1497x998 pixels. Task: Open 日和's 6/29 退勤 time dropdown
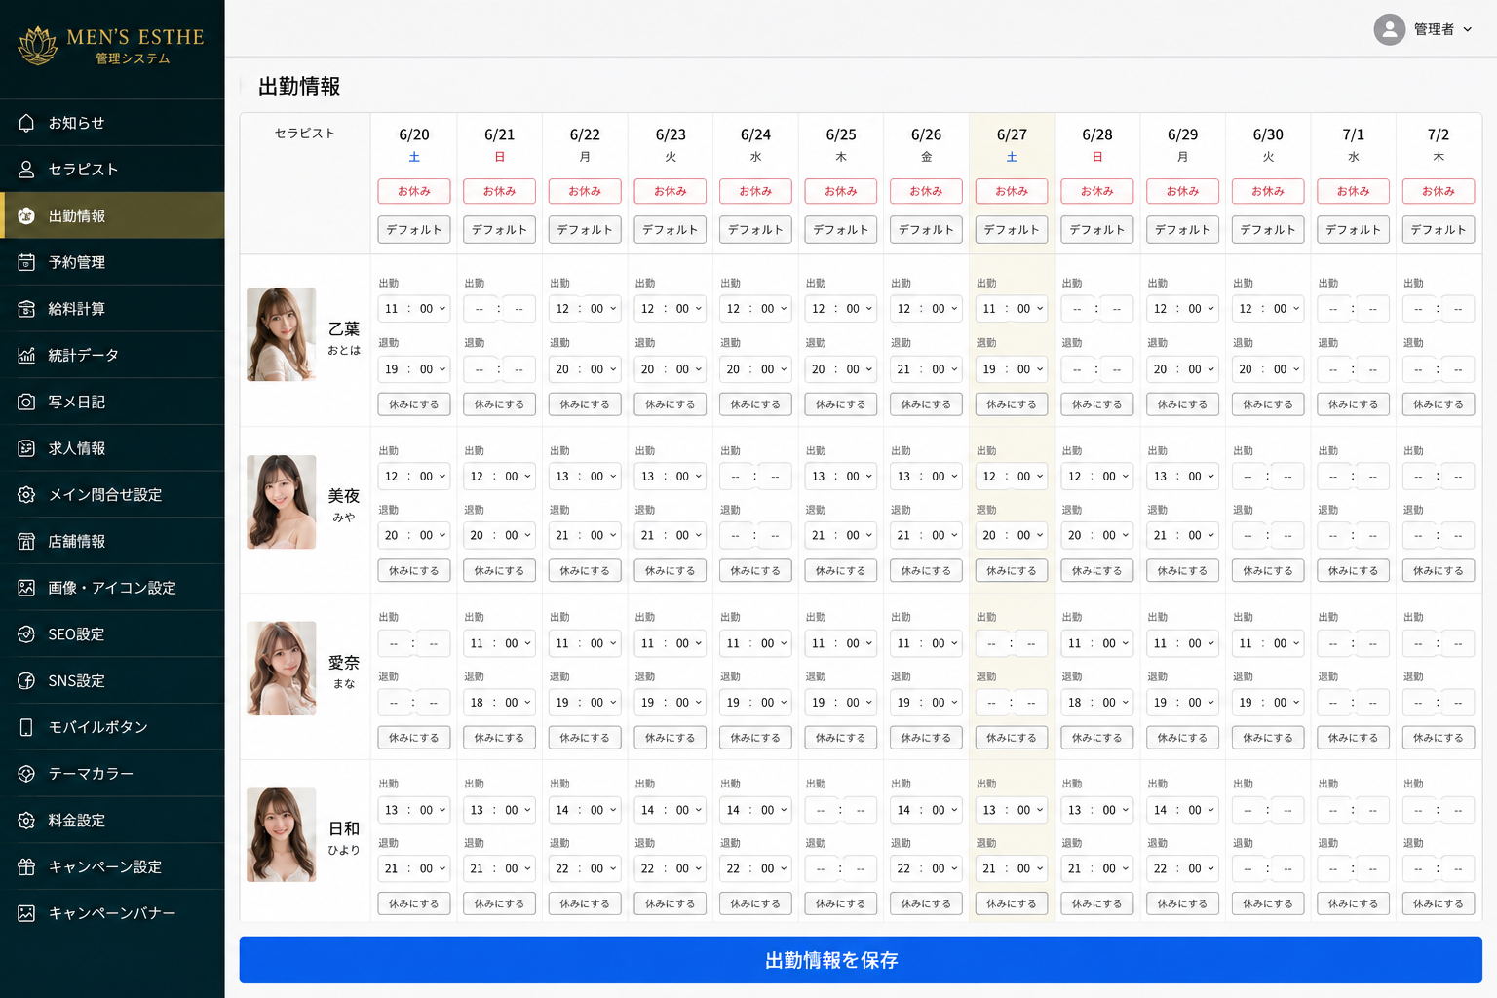click(x=1182, y=868)
